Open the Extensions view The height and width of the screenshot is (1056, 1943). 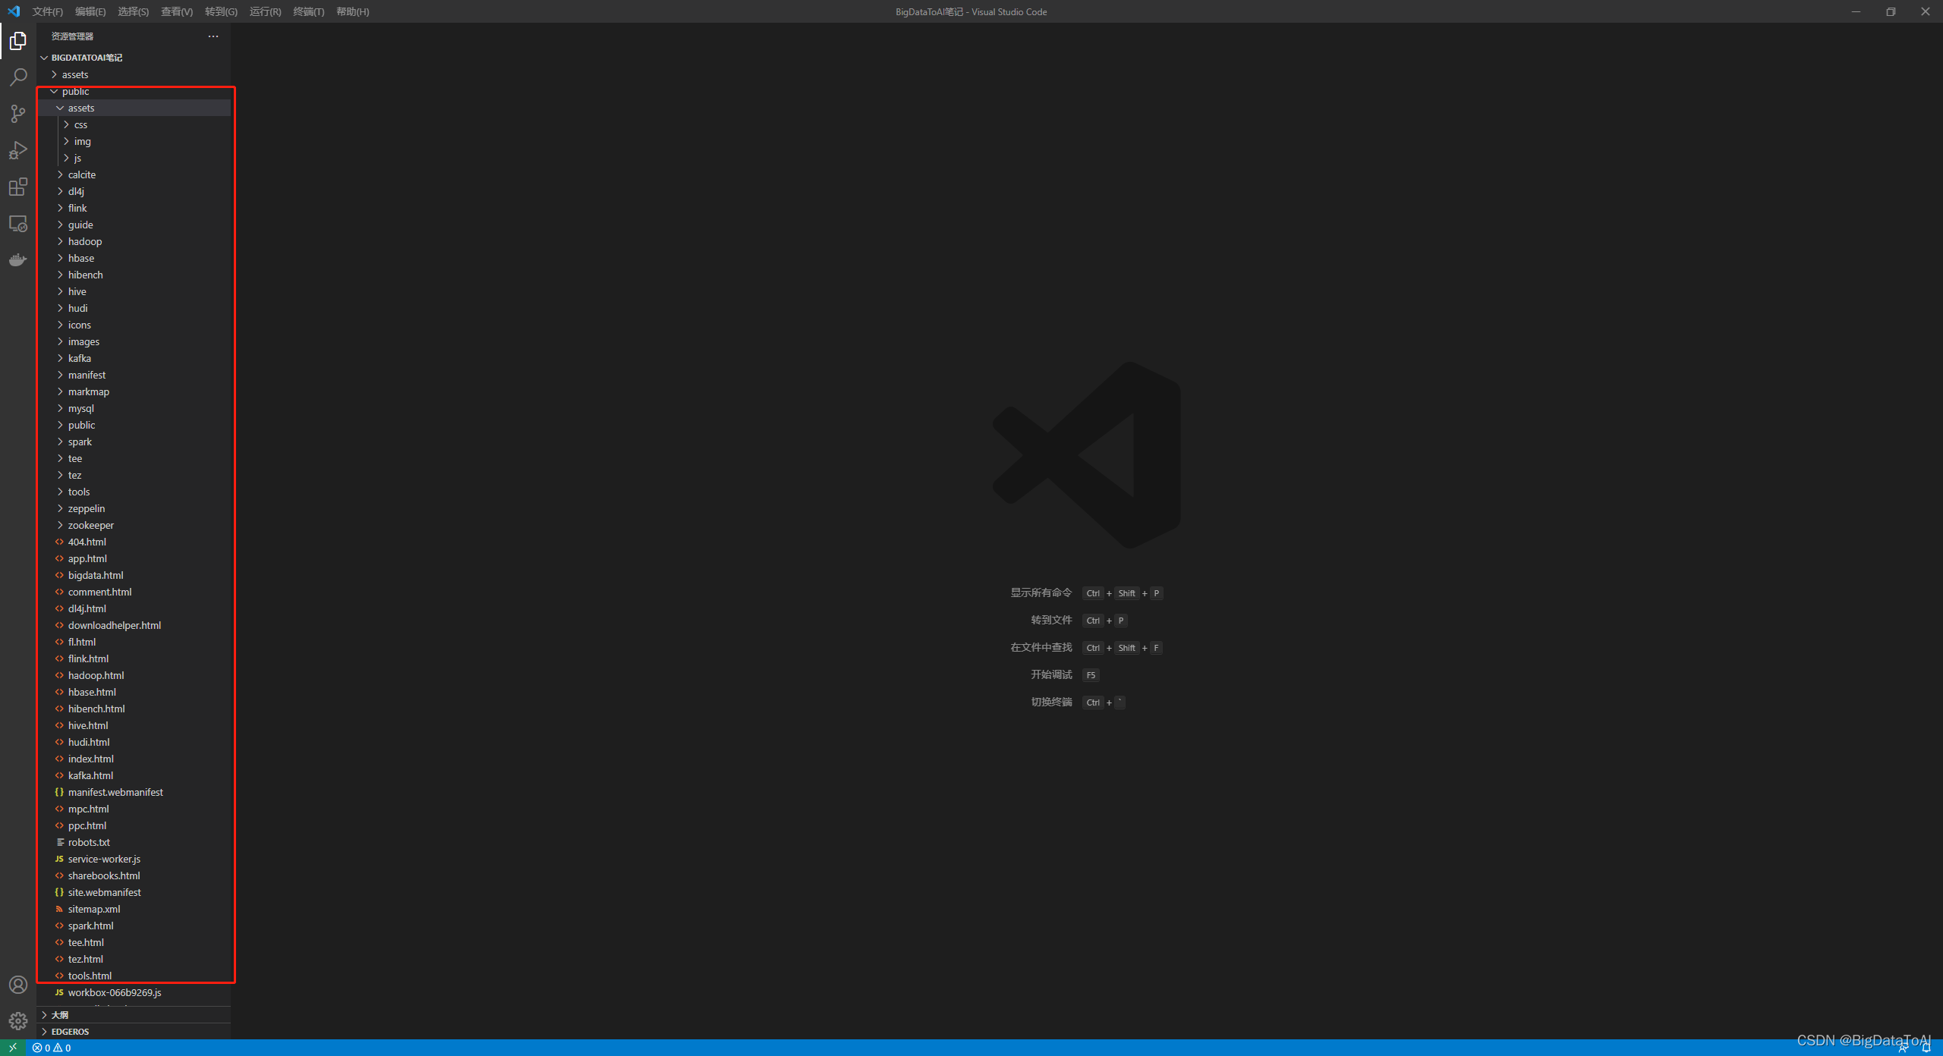[18, 187]
